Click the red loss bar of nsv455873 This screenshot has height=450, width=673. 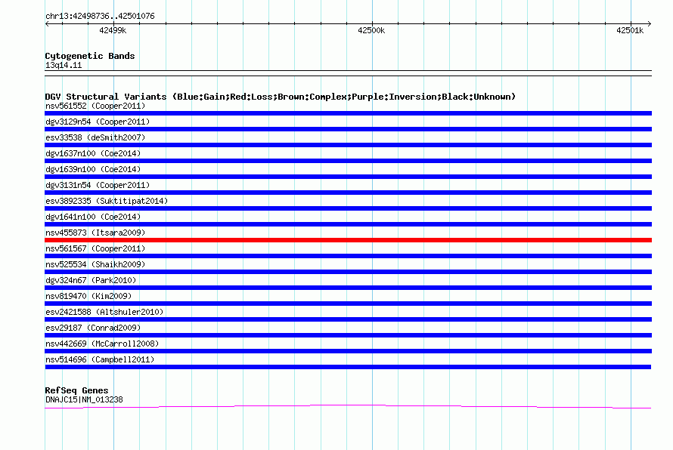(x=348, y=240)
